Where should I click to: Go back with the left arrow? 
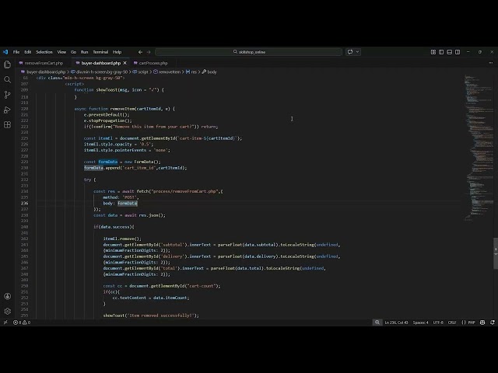point(140,52)
